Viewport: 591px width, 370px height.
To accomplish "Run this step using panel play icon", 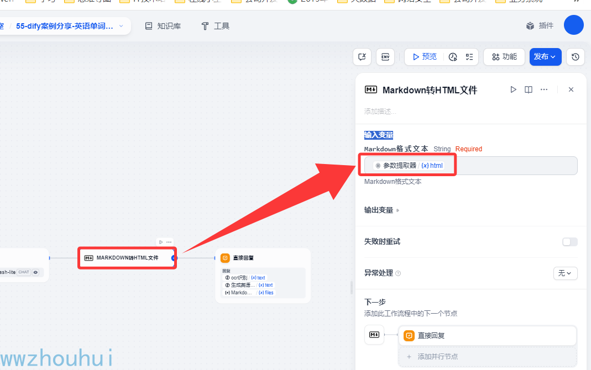I will 513,89.
